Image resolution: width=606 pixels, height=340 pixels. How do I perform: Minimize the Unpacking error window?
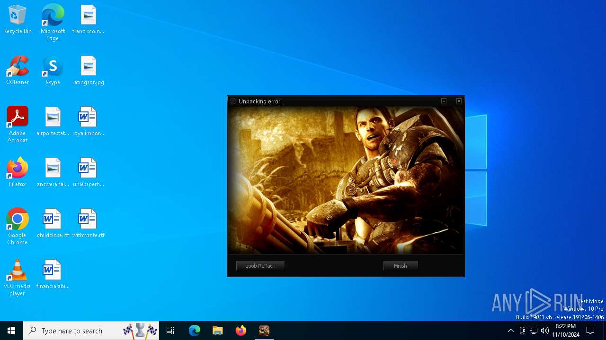click(x=444, y=101)
